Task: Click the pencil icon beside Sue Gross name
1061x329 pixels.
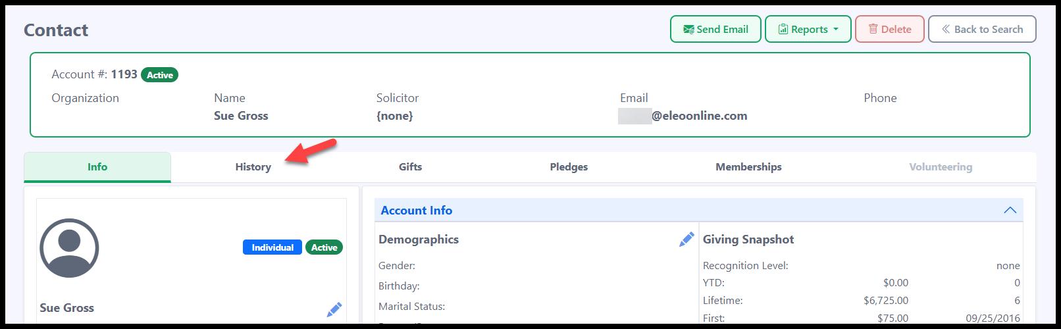Action: [334, 309]
